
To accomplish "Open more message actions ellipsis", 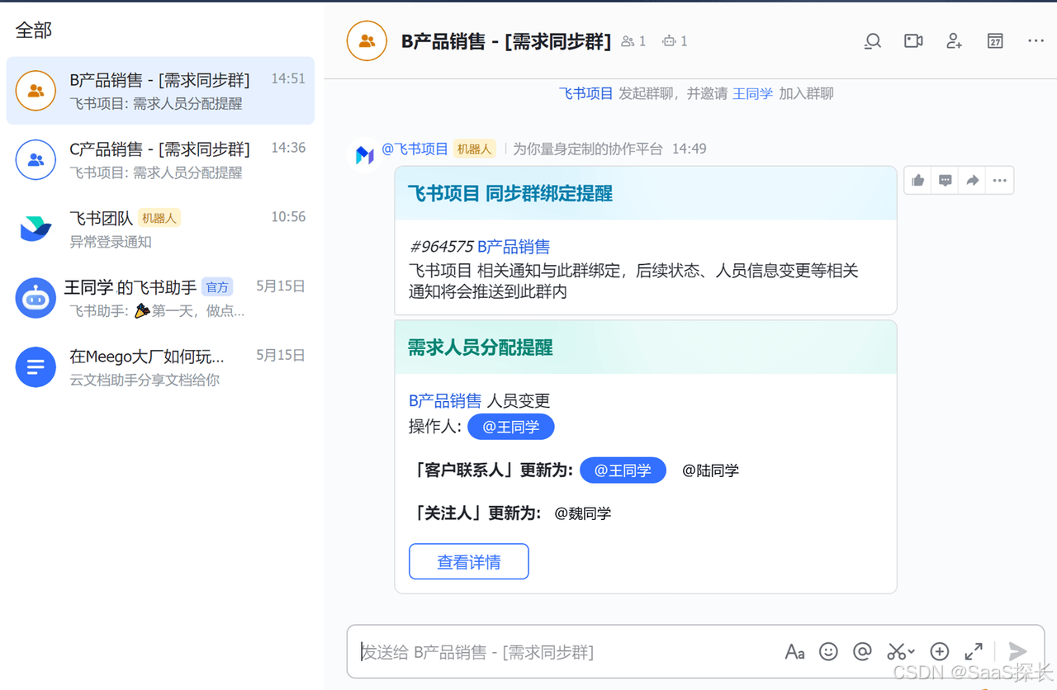I will pyautogui.click(x=1000, y=181).
